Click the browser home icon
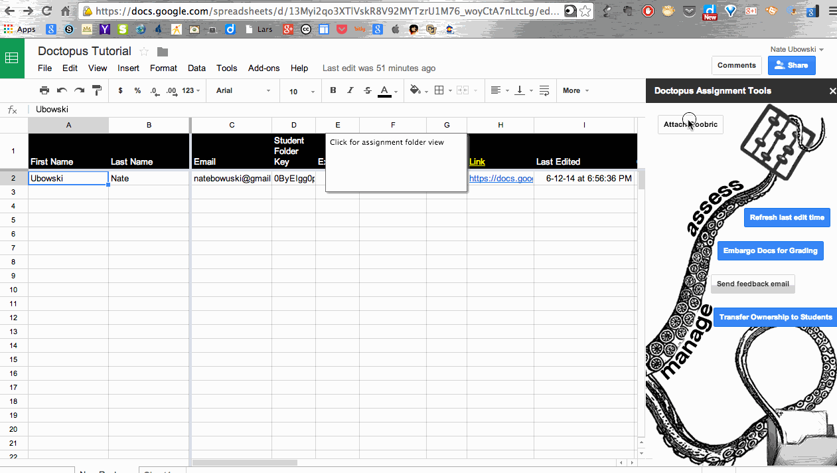Screen dimensions: 837x473 click(65, 11)
